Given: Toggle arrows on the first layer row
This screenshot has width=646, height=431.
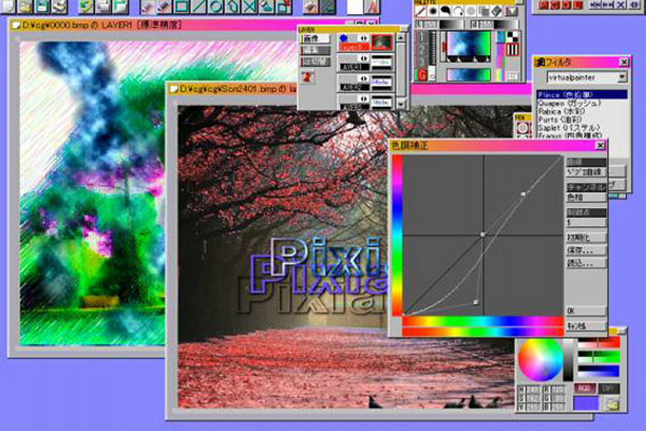Looking at the screenshot, I should click(x=363, y=38).
